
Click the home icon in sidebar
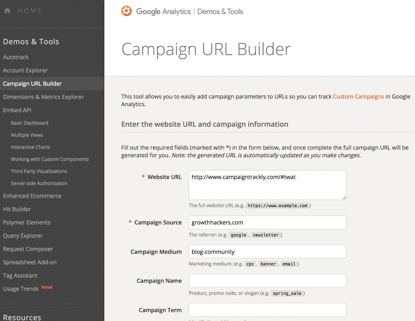7,11
